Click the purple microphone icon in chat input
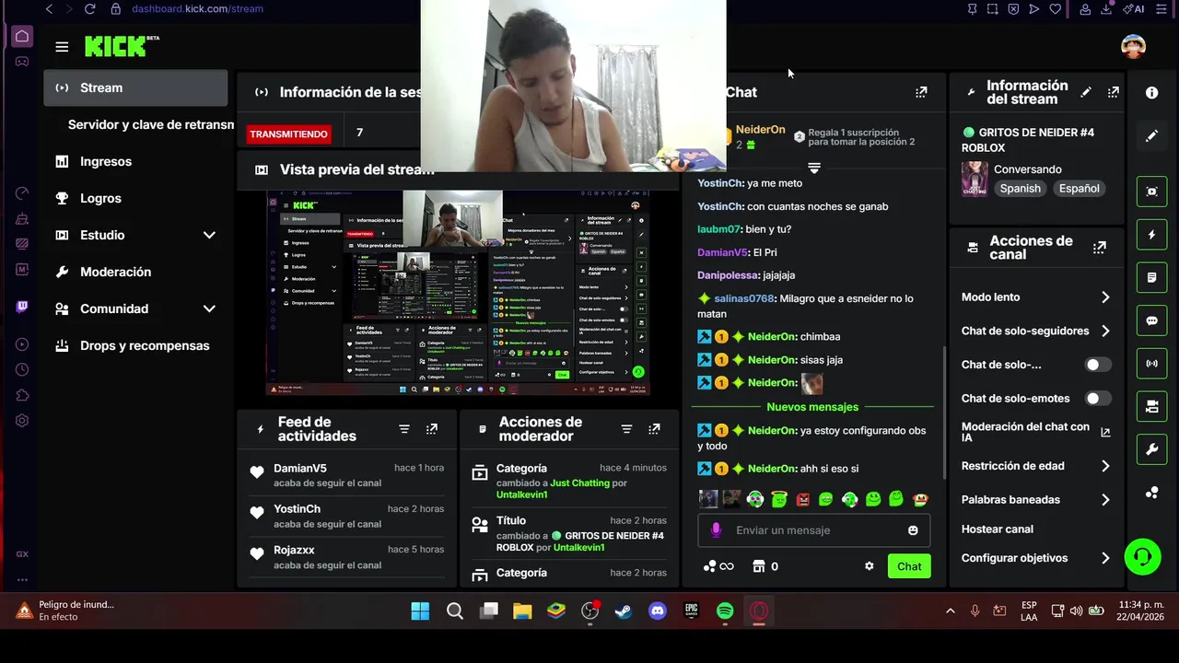Image resolution: width=1179 pixels, height=663 pixels. (x=716, y=529)
